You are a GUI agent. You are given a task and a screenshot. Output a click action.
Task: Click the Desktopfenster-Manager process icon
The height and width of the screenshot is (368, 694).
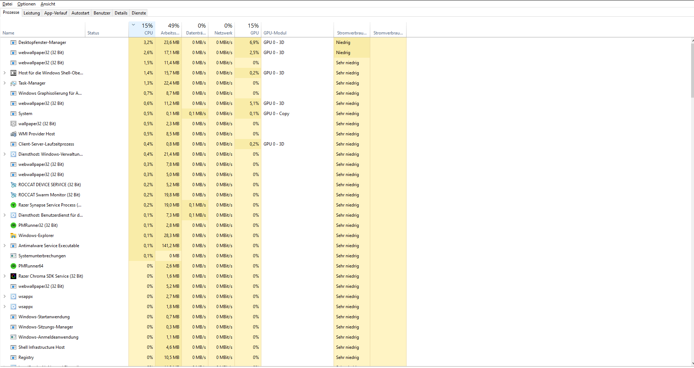point(13,42)
